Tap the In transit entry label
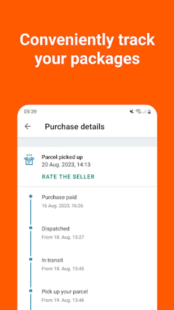Viewport: 174px width, 310px height. point(52,260)
